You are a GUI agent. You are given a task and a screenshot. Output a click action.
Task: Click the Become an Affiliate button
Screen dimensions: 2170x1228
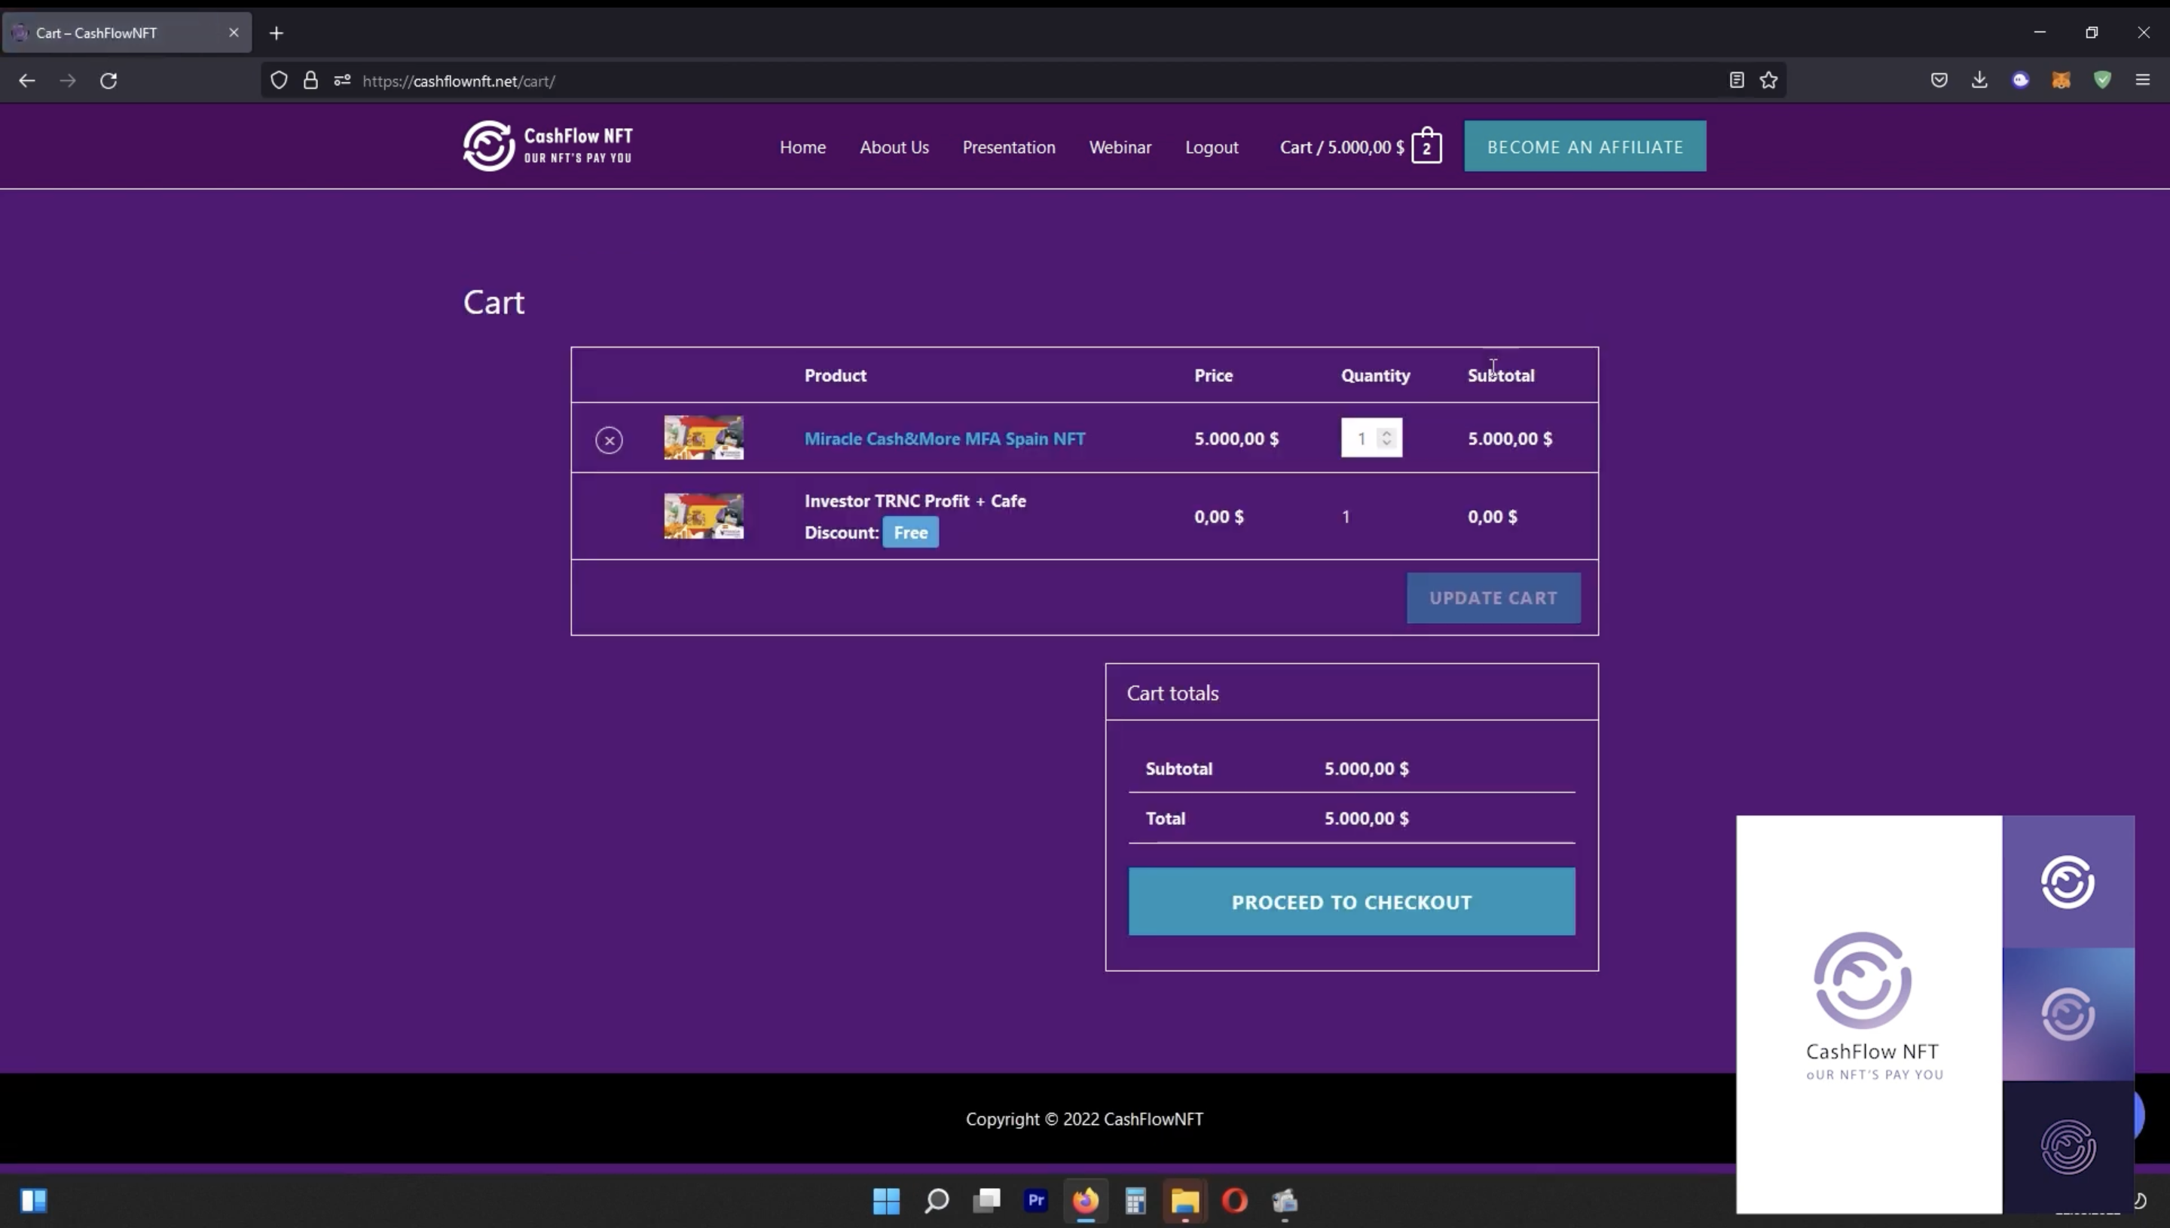coord(1585,147)
